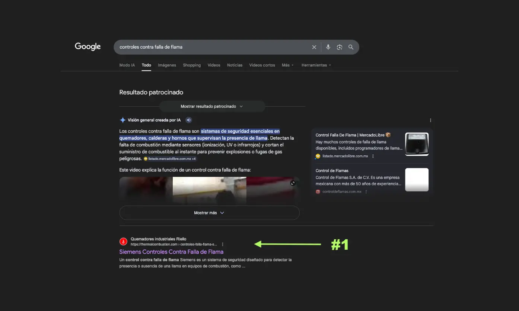The width and height of the screenshot is (519, 311).
Task: Switch to the Modo IA tab
Action: pyautogui.click(x=127, y=65)
